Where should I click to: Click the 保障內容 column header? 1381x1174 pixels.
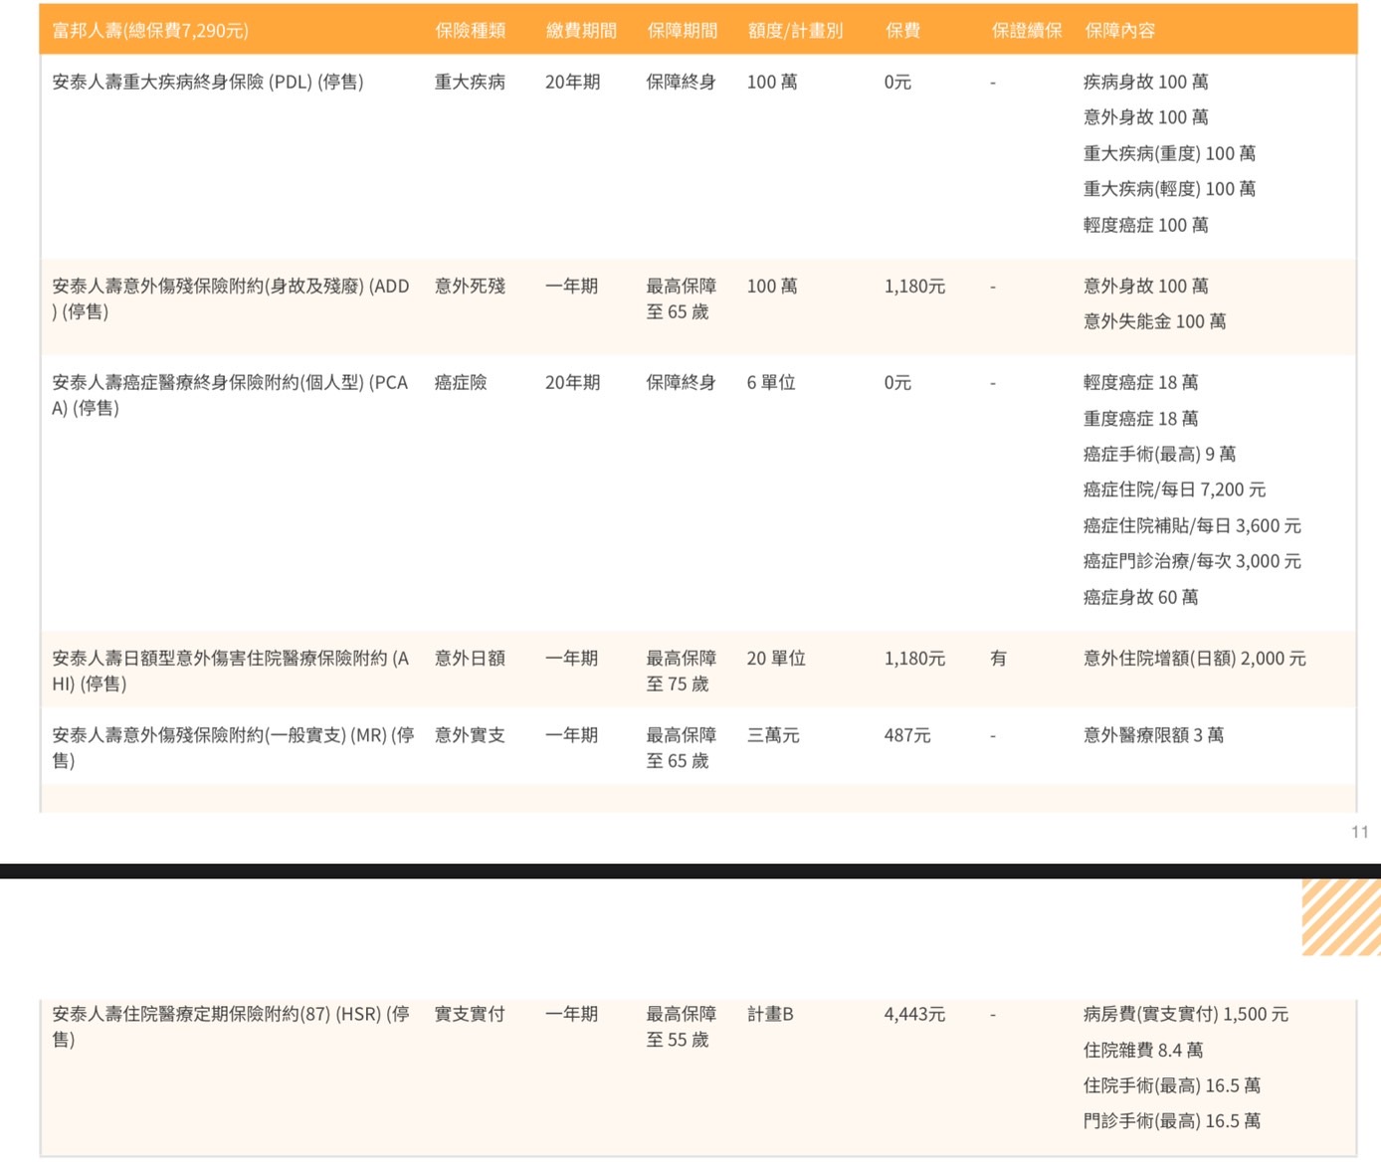pyautogui.click(x=1119, y=31)
